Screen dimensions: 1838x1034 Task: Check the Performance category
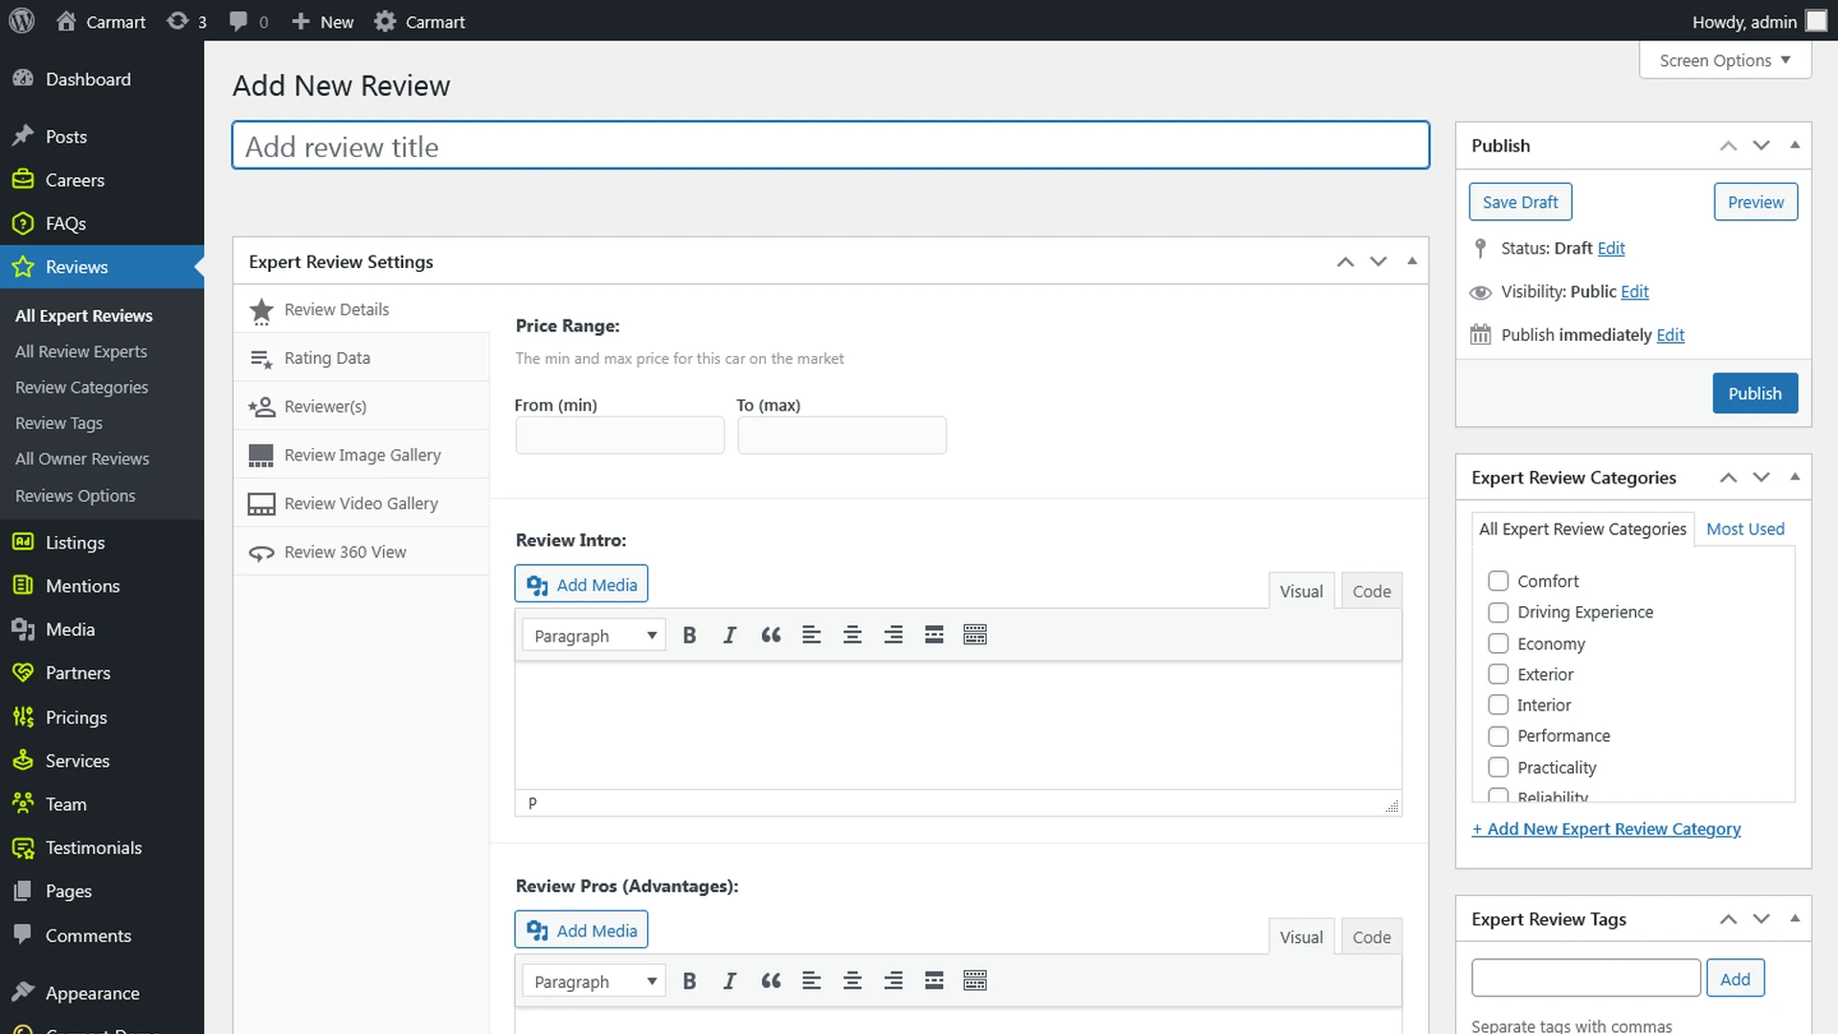click(1498, 736)
